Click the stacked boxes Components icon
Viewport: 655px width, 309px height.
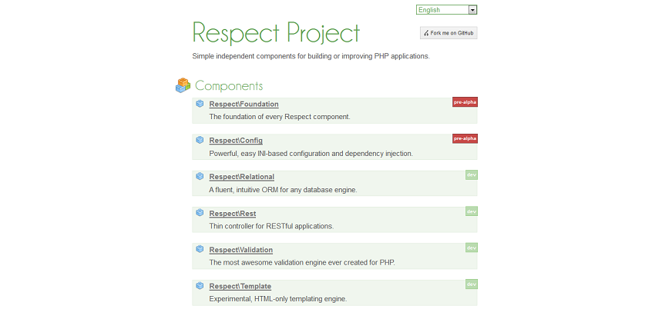pyautogui.click(x=183, y=85)
